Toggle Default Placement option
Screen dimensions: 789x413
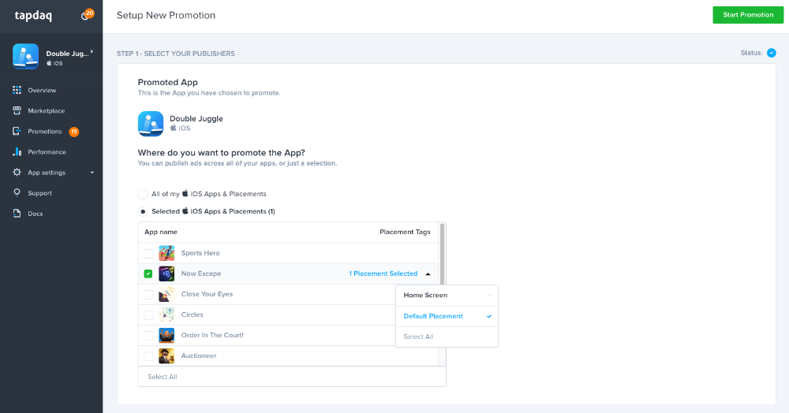click(447, 317)
